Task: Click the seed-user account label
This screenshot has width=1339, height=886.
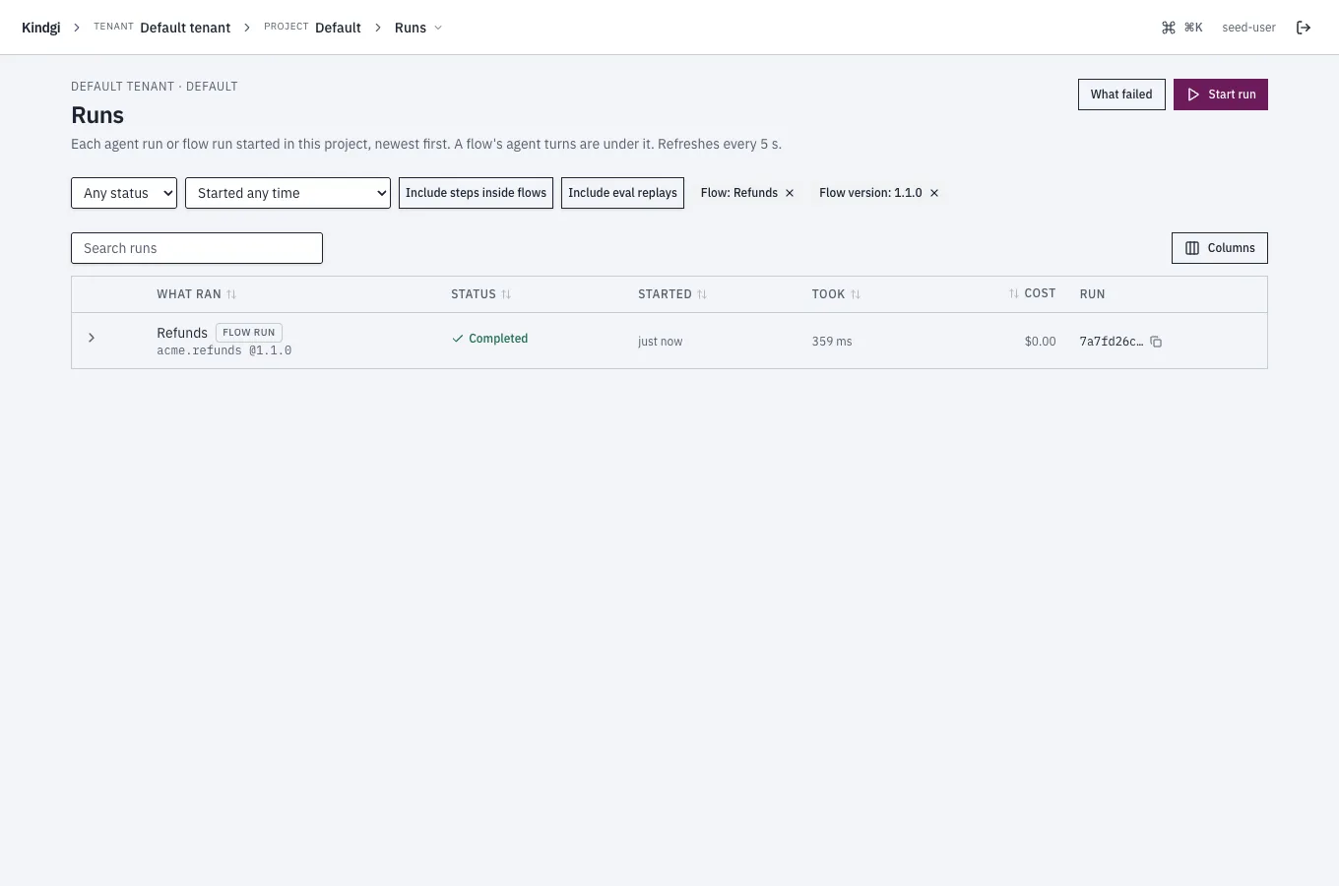Action: pyautogui.click(x=1248, y=28)
